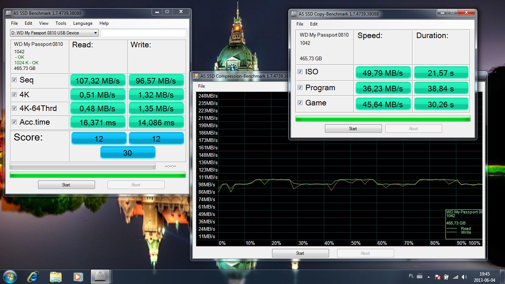
Task: Click the total score value 30
Action: click(128, 153)
